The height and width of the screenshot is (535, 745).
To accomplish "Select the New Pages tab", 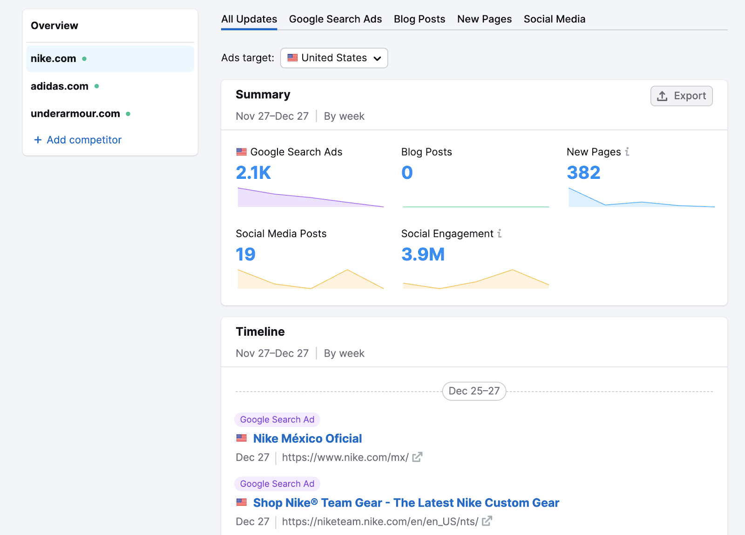I will [x=484, y=19].
